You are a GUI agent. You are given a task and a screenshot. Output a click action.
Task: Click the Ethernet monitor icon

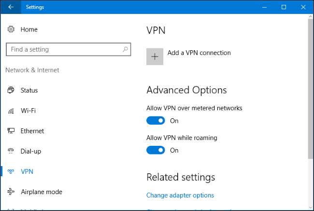(11, 131)
